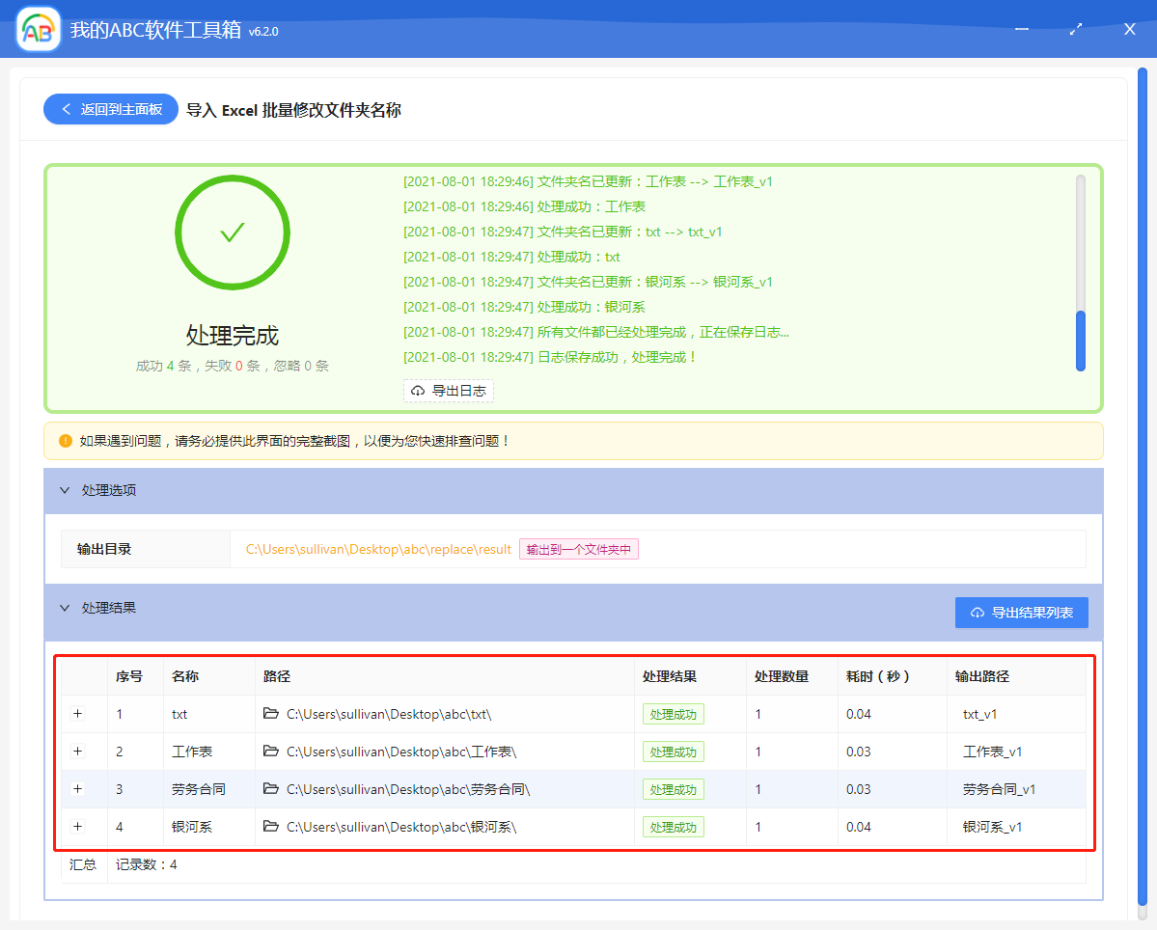Collapse the 处理选项 section
The height and width of the screenshot is (930, 1157).
(x=64, y=490)
